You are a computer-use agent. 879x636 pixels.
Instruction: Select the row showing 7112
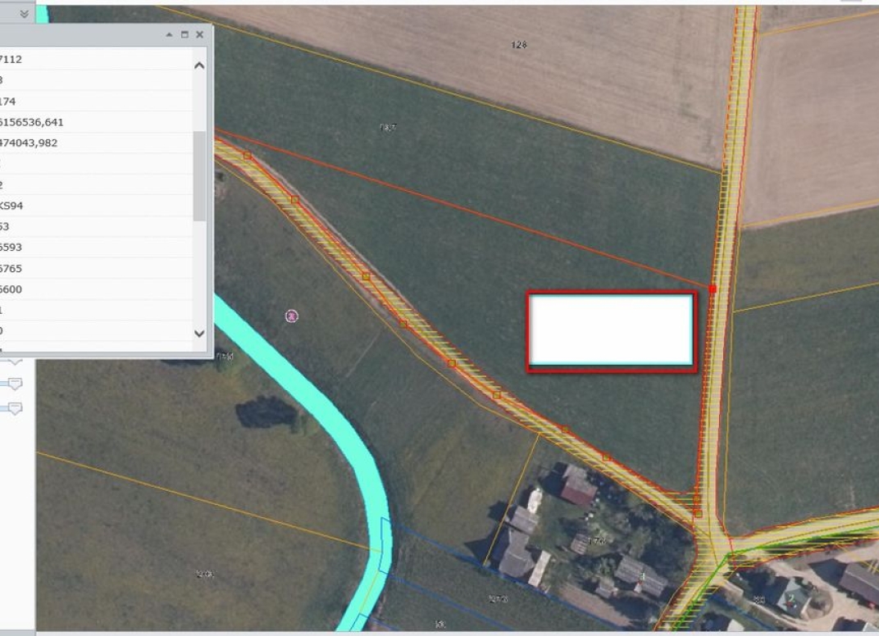click(x=96, y=59)
